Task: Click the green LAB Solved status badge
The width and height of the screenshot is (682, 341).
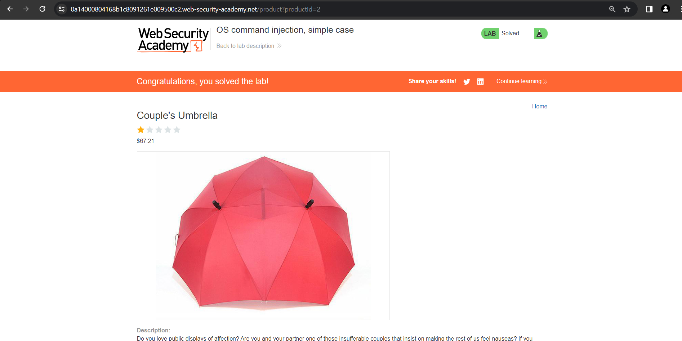Action: (514, 33)
